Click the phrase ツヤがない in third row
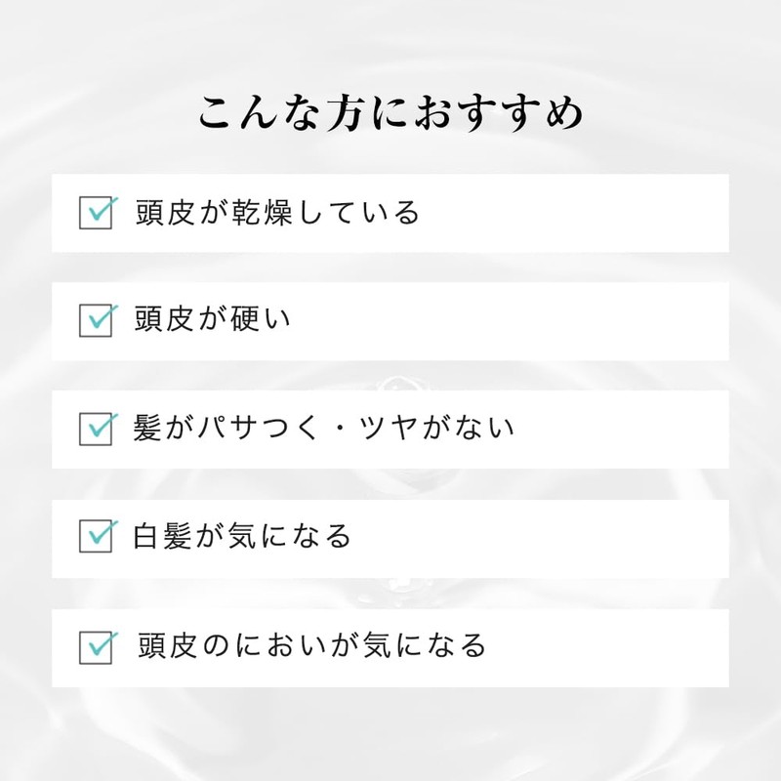781x781 pixels. pyautogui.click(x=436, y=428)
